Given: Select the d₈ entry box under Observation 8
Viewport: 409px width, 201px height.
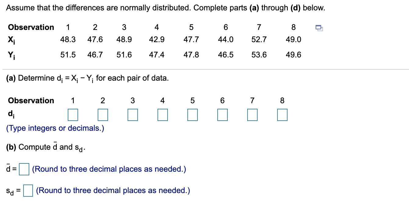Looking at the screenshot, I should tap(282, 114).
